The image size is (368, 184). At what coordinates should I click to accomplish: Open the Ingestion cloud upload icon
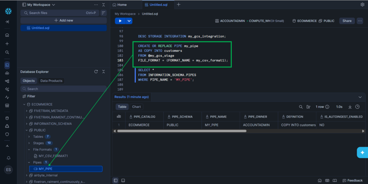(x=7, y=73)
